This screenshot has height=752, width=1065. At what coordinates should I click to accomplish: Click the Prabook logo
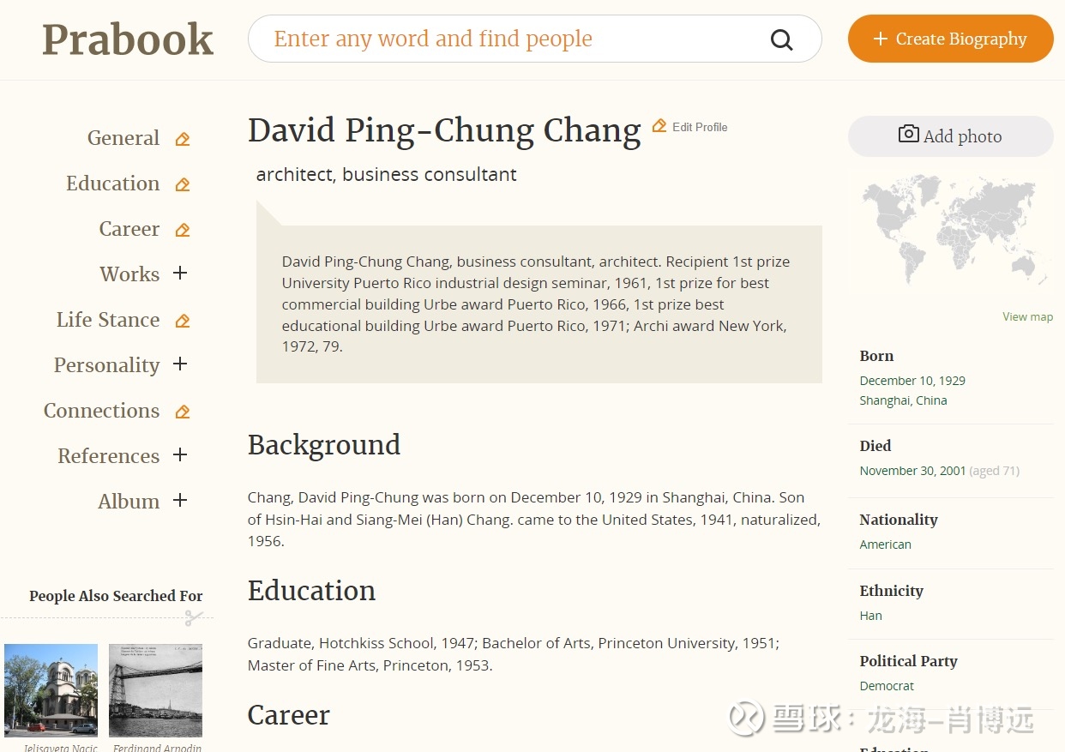coord(127,39)
